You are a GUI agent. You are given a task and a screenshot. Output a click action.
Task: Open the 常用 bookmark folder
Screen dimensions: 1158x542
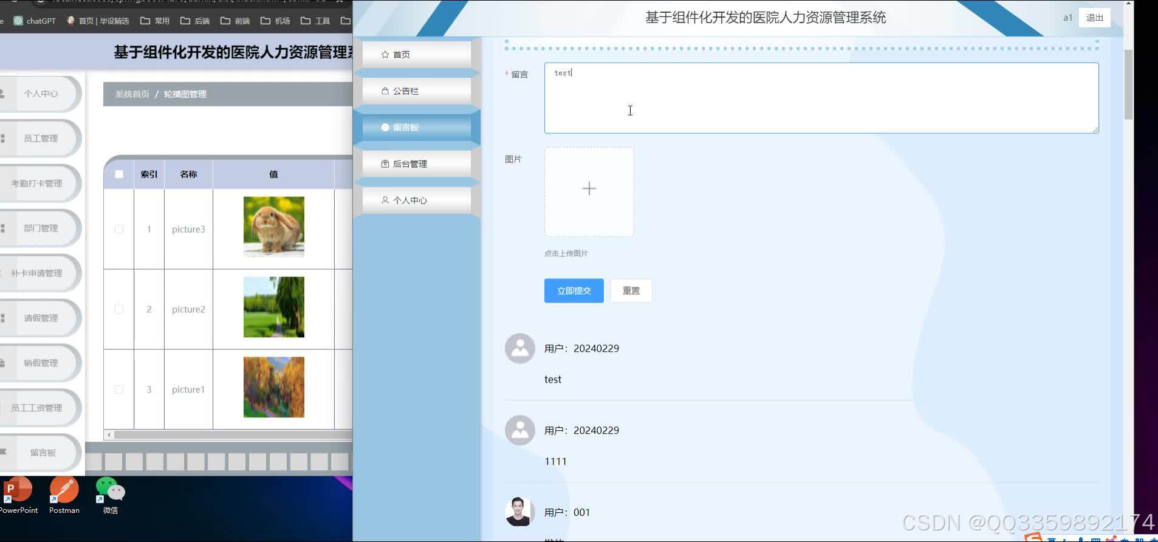(155, 21)
